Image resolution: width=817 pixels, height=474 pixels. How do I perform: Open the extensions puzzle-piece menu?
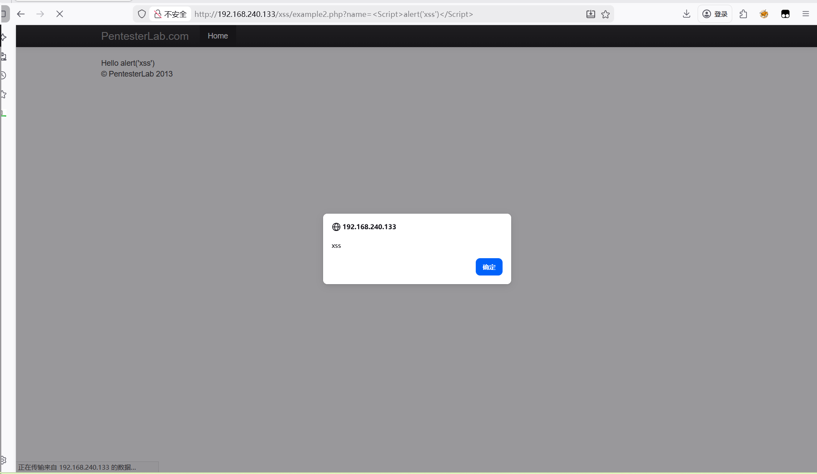743,14
